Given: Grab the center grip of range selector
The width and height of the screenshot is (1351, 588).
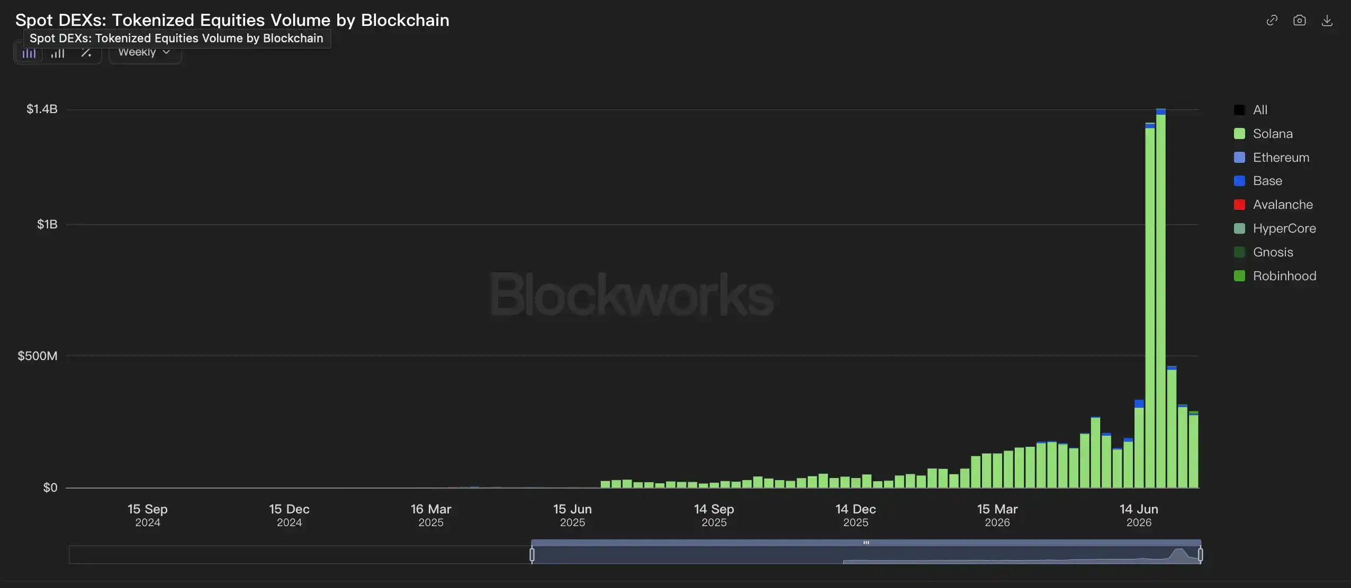Looking at the screenshot, I should coord(866,543).
